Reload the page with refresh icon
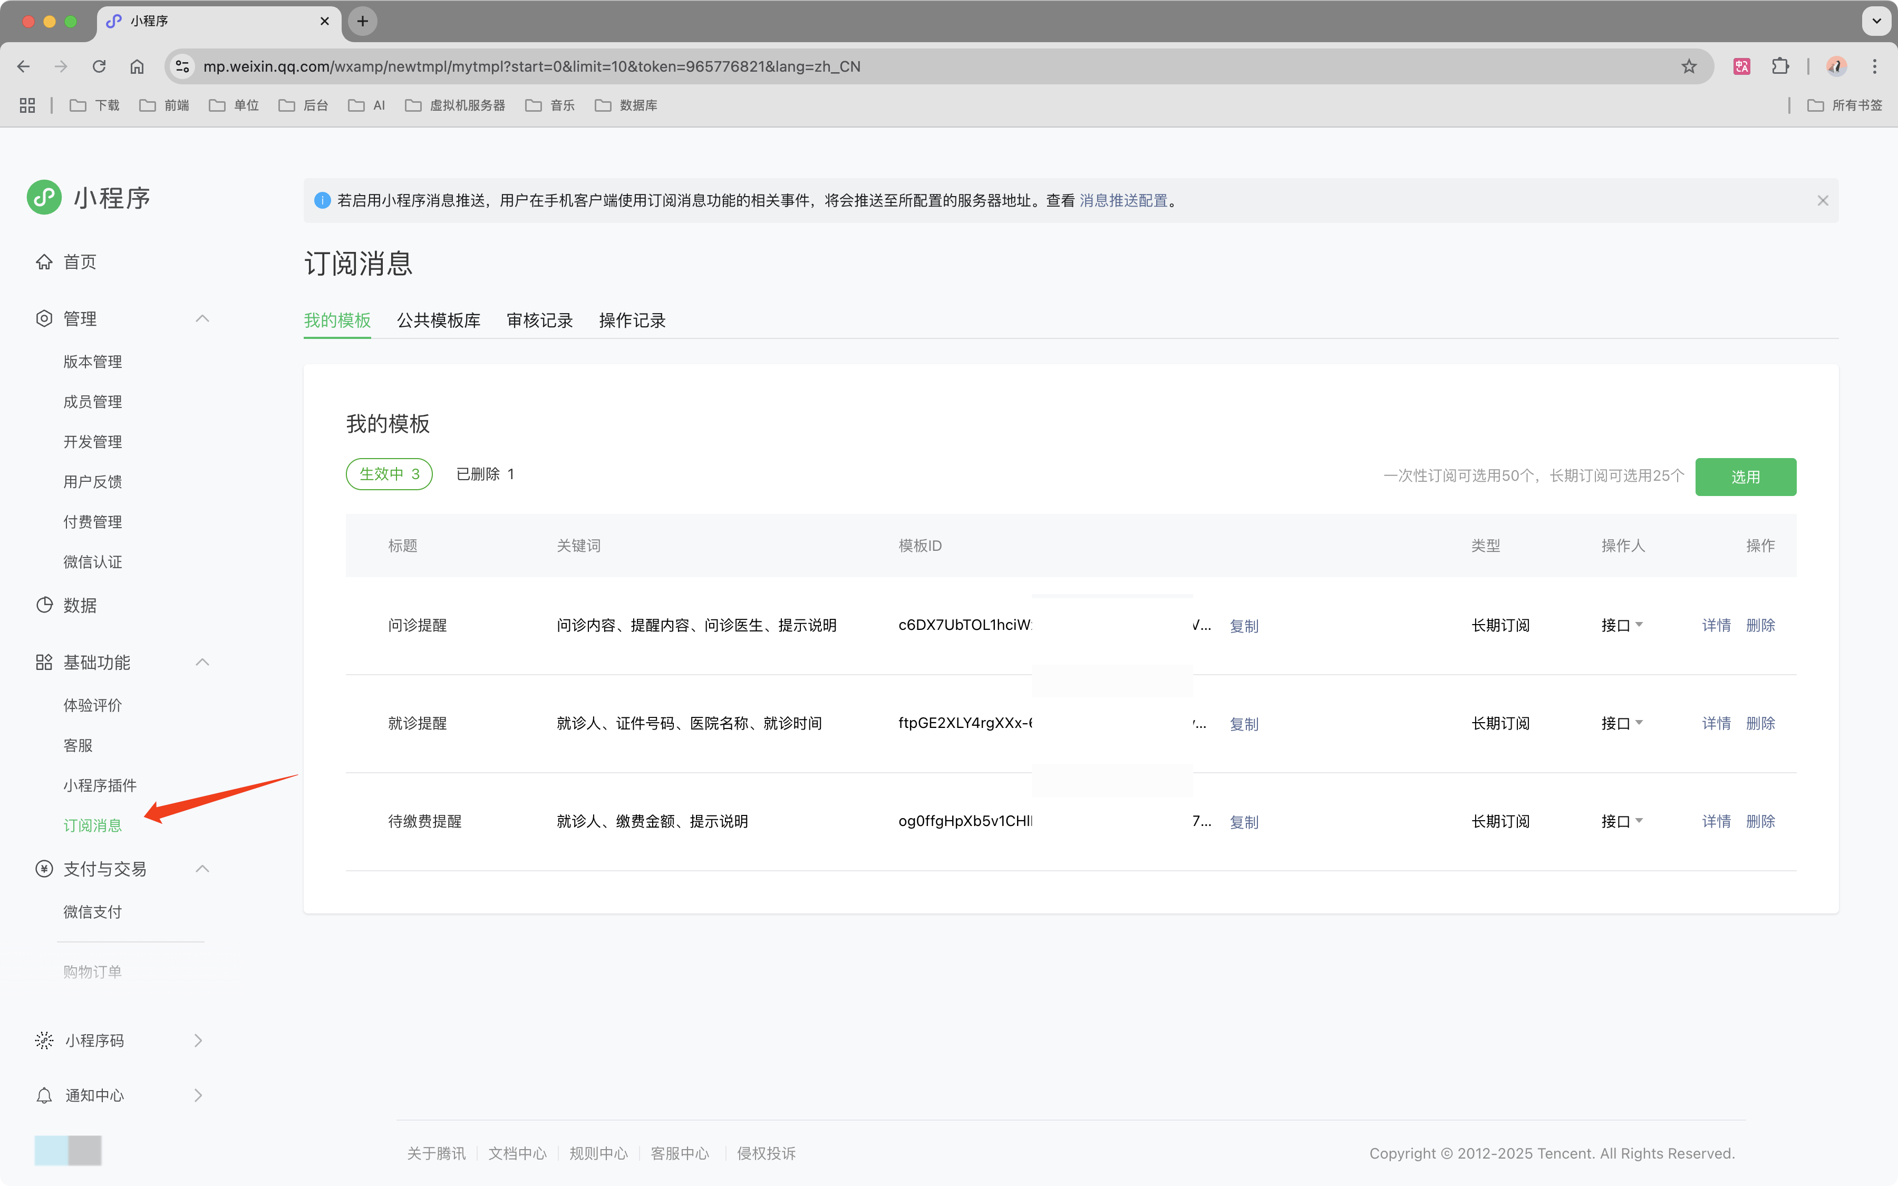Screen dimensions: 1898x1186 pos(99,66)
